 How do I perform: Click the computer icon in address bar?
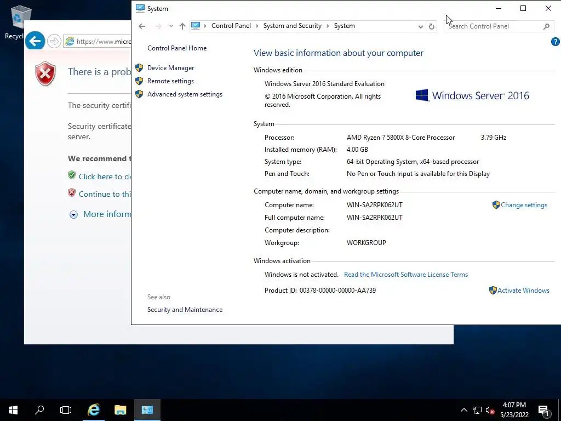click(x=196, y=26)
